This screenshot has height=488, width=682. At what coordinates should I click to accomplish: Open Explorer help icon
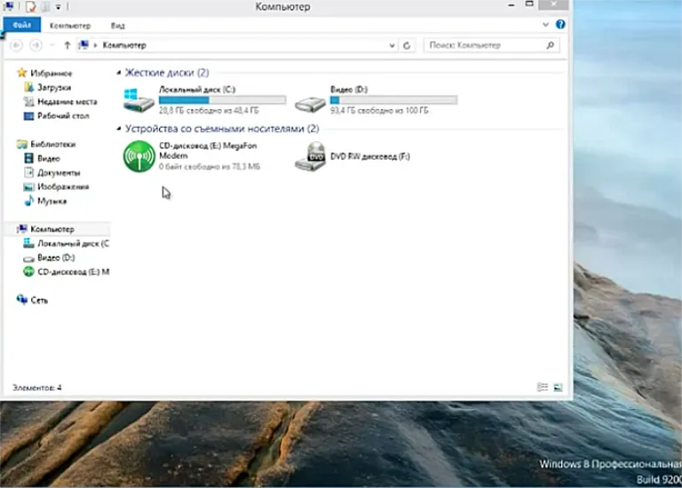pyautogui.click(x=560, y=24)
